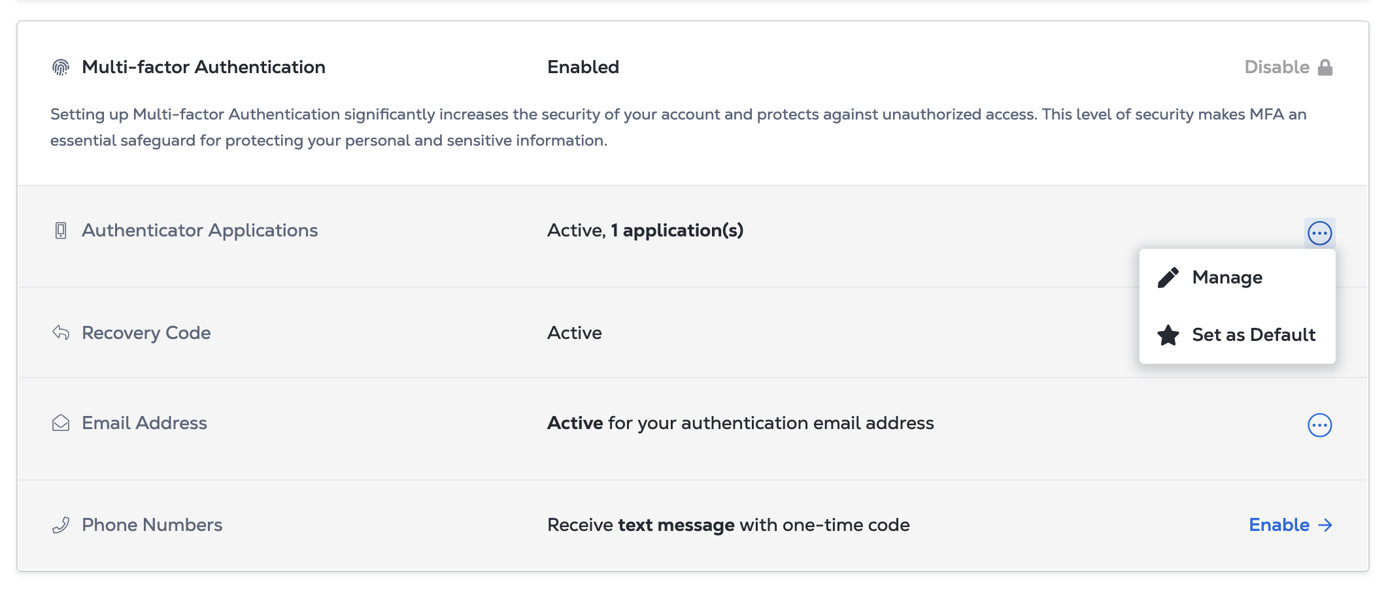Click the arrow next to Enable link

pyautogui.click(x=1325, y=525)
